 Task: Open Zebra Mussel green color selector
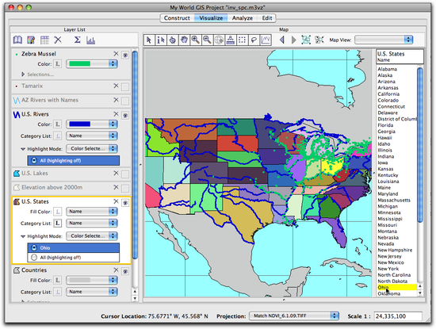point(92,64)
